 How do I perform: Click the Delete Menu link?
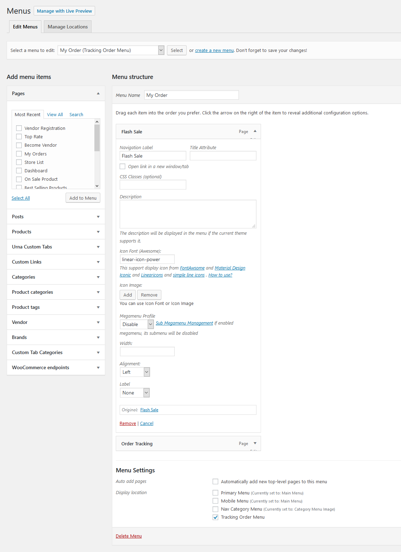point(129,536)
